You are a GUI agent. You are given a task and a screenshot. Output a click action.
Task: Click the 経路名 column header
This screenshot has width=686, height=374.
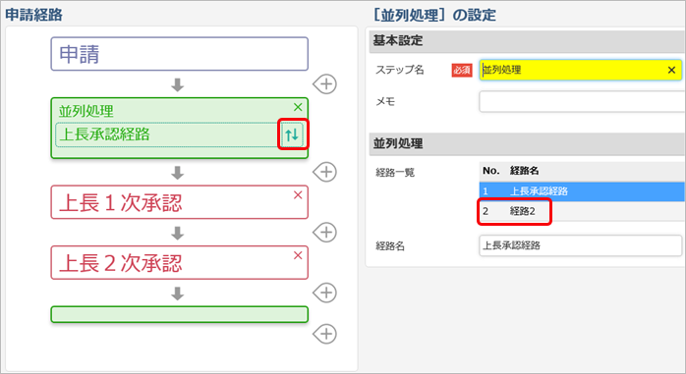(x=524, y=171)
